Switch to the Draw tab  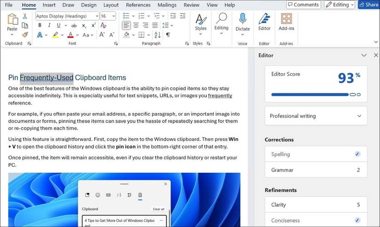[x=68, y=5]
